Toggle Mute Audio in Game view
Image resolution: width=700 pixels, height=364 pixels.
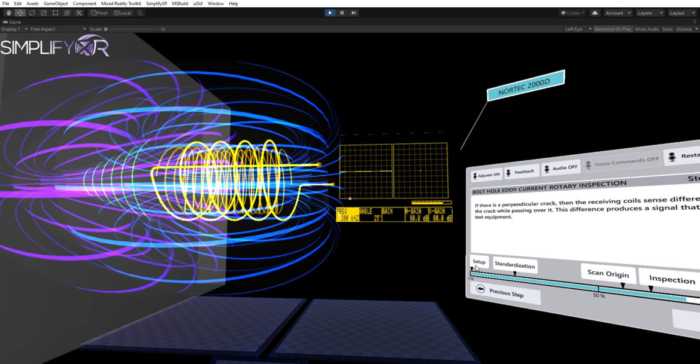[x=647, y=29]
